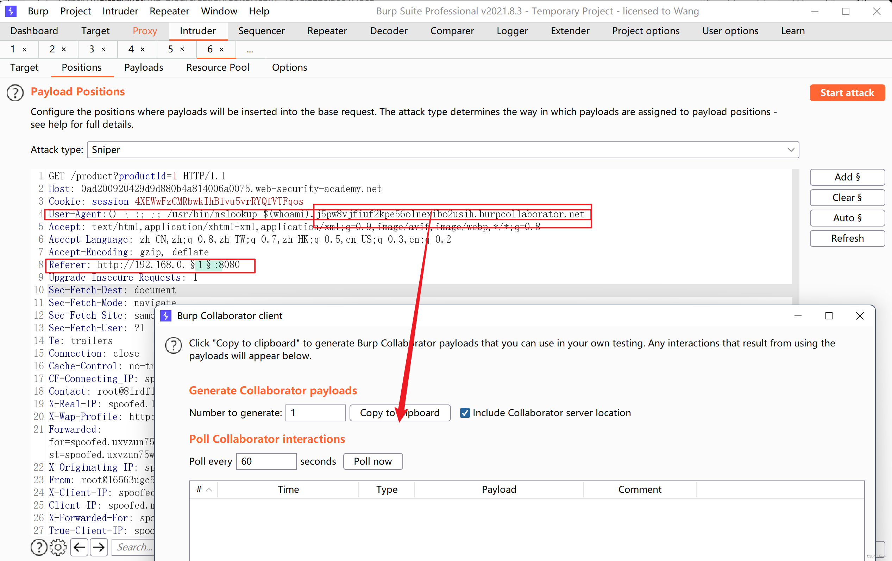Click the Poll now button
892x561 pixels.
pos(373,461)
